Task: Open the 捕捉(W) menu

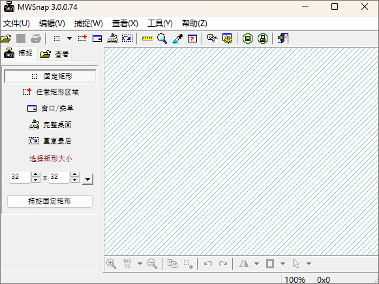Action: [89, 24]
